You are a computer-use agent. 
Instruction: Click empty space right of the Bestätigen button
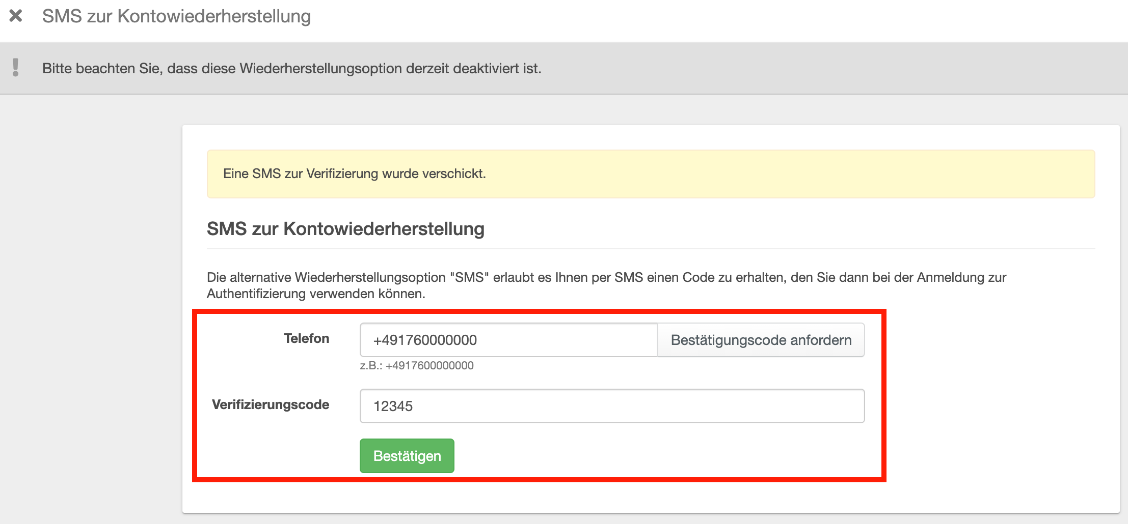click(x=662, y=456)
